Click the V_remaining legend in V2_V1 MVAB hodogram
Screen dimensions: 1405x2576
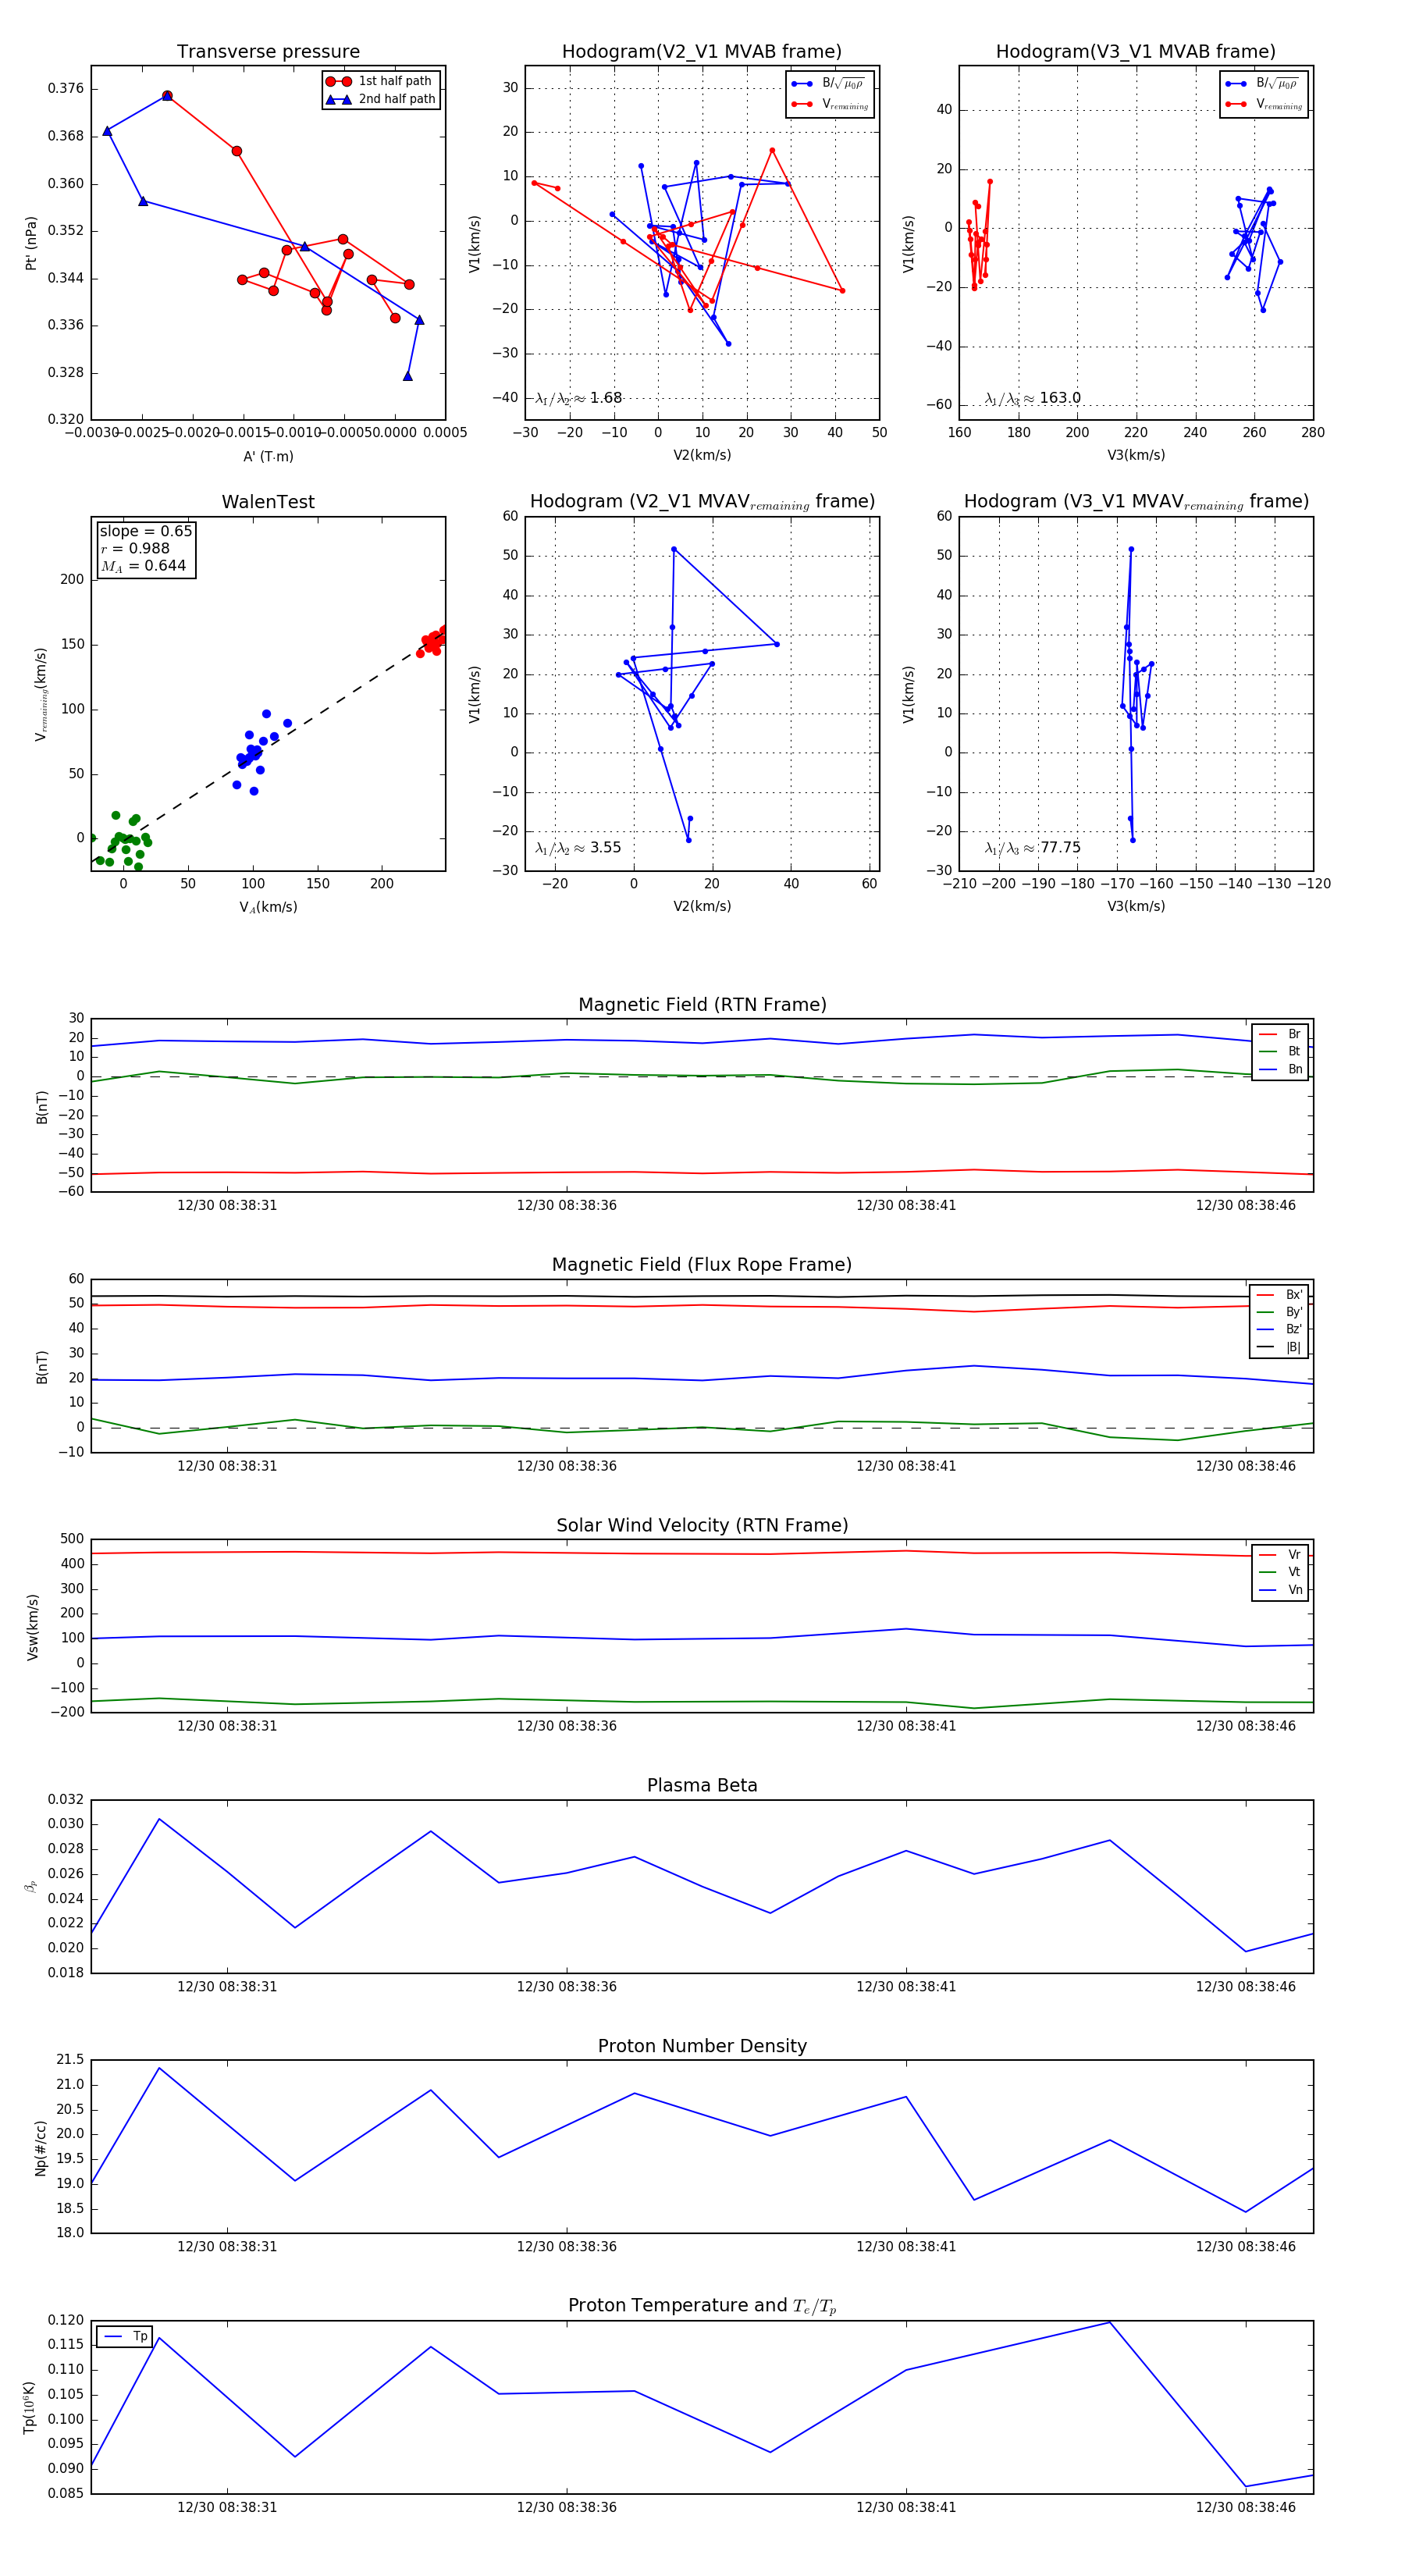tap(830, 104)
